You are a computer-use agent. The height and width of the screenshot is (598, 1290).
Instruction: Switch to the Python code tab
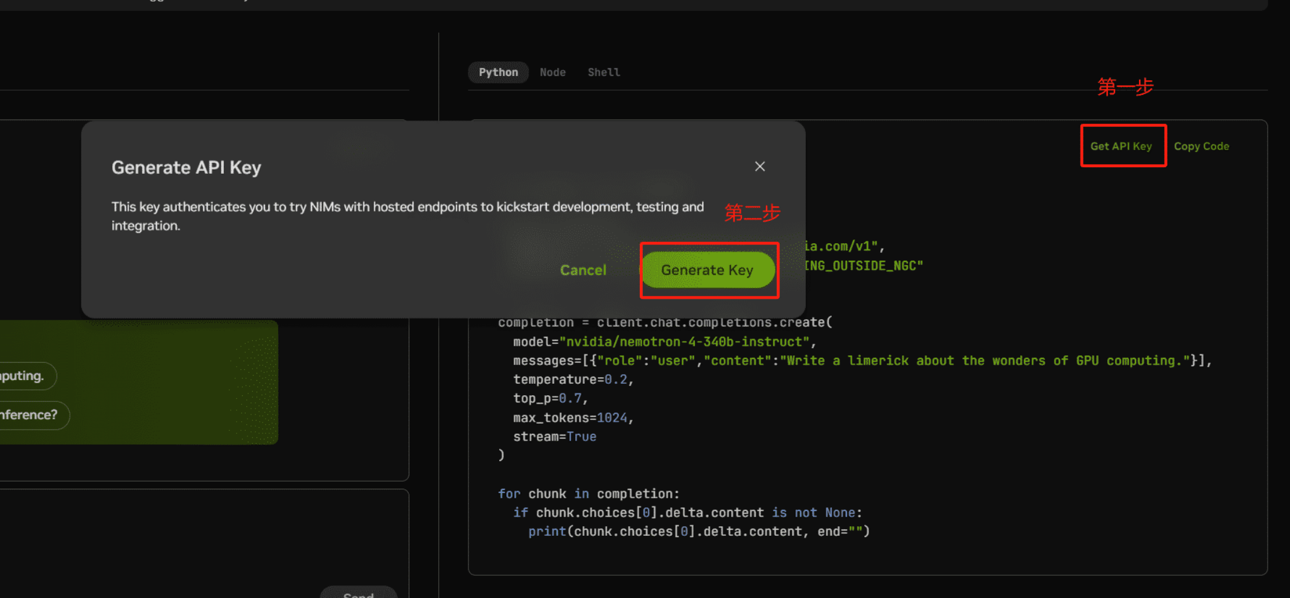[498, 72]
